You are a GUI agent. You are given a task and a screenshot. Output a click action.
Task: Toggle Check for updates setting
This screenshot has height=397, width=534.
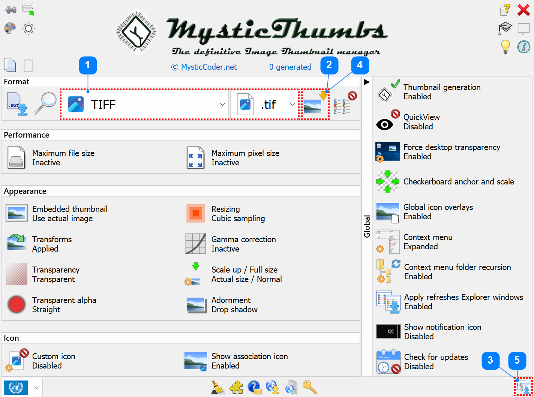(x=422, y=362)
